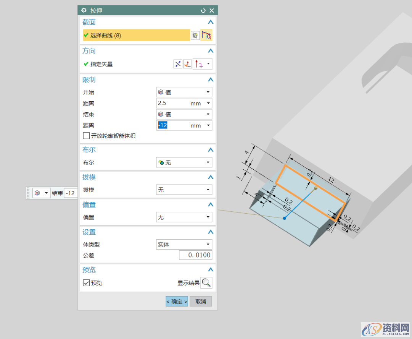The height and width of the screenshot is (339, 412).
Task: Click the ZC axis vector icon in 指定矢量
Action: (200, 64)
